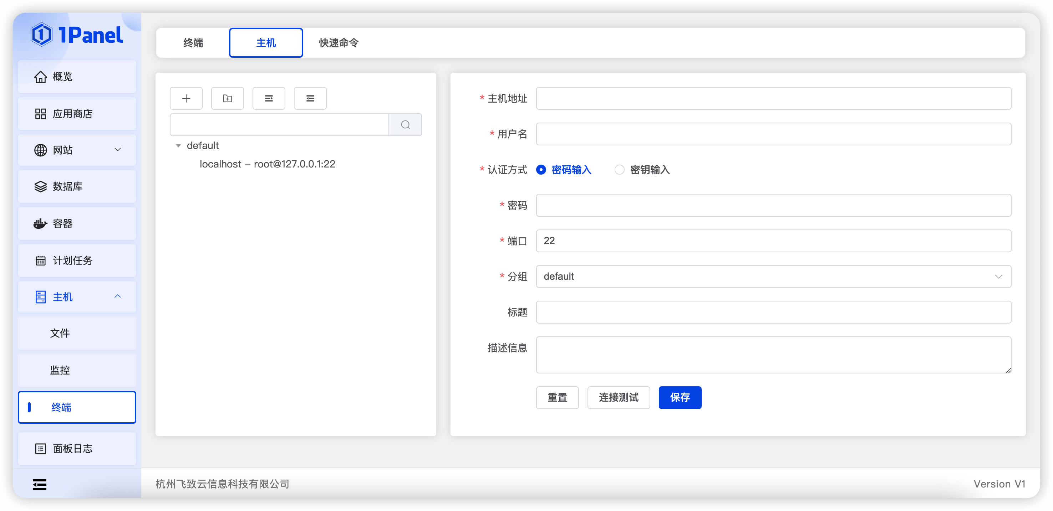Click the create group folder icon
1053x511 pixels.
[227, 98]
